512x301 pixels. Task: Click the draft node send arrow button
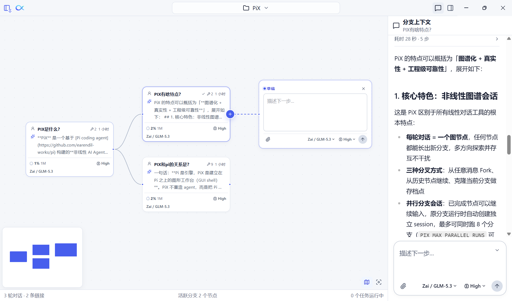(x=363, y=139)
